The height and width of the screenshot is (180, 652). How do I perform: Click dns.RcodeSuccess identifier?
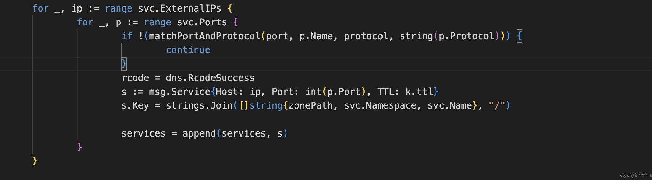210,78
